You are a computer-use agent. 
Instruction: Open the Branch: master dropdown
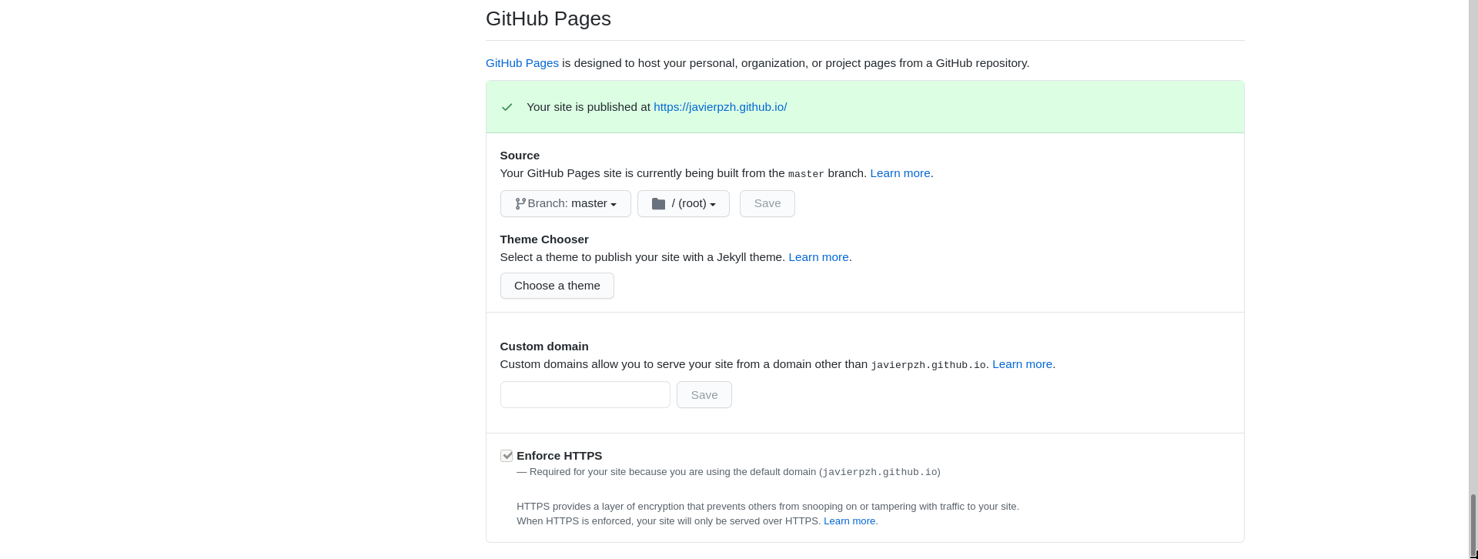[566, 204]
